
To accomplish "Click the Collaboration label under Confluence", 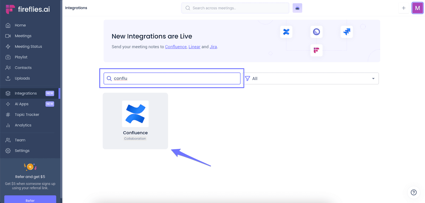I will 135,139.
